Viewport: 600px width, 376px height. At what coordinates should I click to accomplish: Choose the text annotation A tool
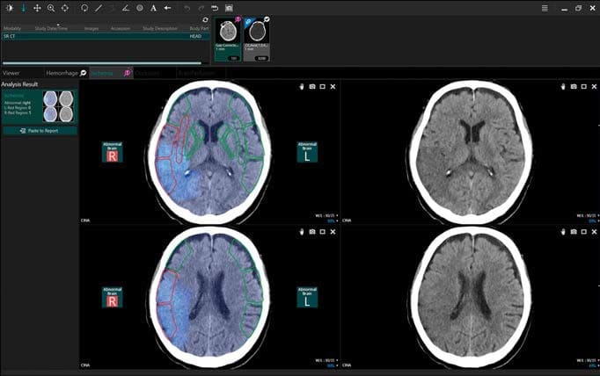pyautogui.click(x=153, y=8)
